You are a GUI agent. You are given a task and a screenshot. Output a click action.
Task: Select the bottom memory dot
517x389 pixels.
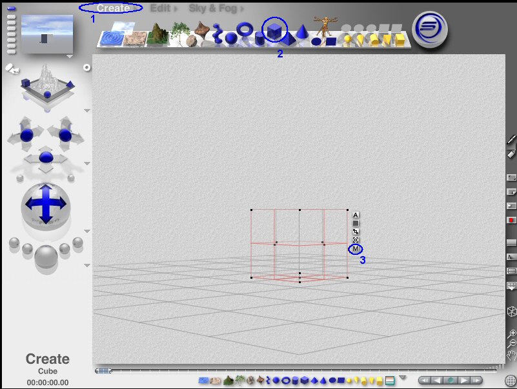[x=11, y=52]
